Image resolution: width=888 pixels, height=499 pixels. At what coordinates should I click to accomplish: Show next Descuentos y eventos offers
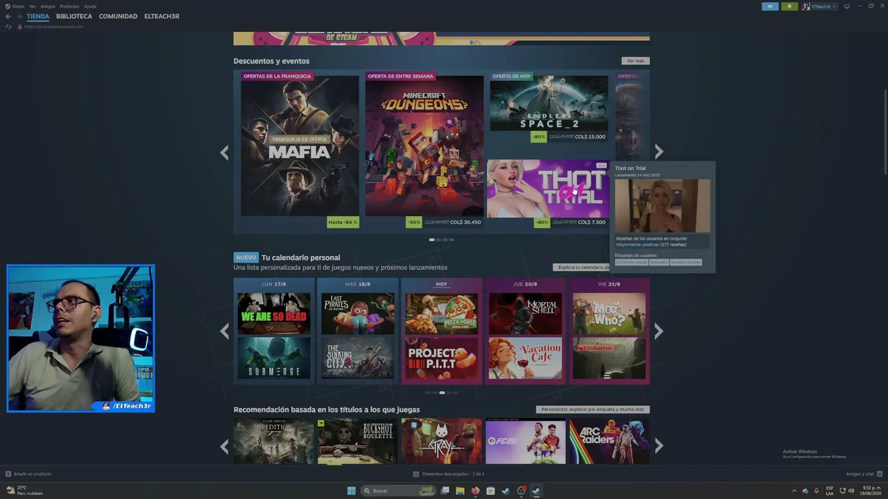point(659,151)
